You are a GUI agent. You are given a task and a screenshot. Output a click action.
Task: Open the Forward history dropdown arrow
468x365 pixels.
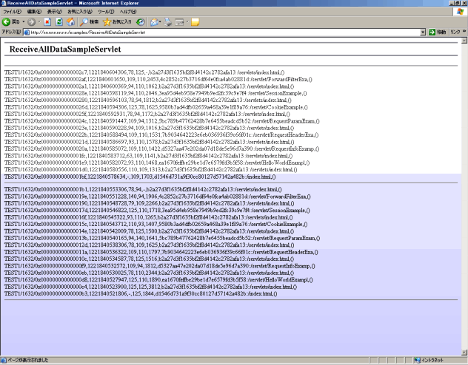click(x=39, y=21)
